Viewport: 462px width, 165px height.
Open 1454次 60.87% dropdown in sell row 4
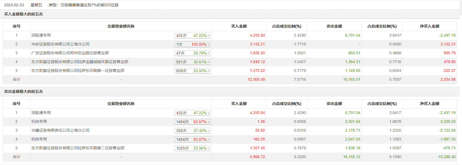click(208, 139)
